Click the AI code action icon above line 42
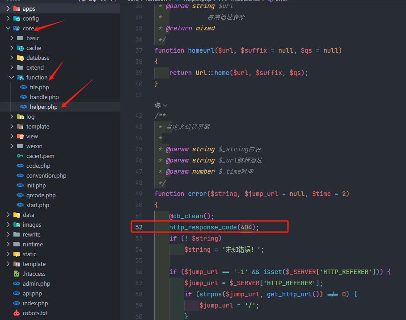406x320 pixels. pyautogui.click(x=157, y=105)
